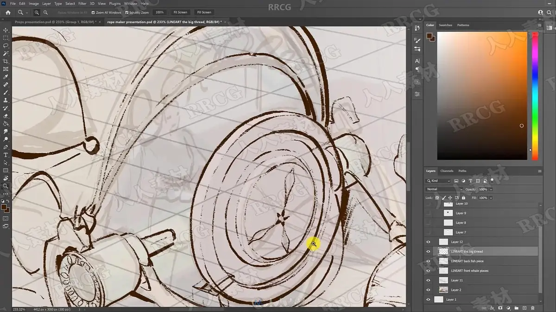Select the Rectangular Marquee tool
The image size is (556, 312).
pos(6,38)
